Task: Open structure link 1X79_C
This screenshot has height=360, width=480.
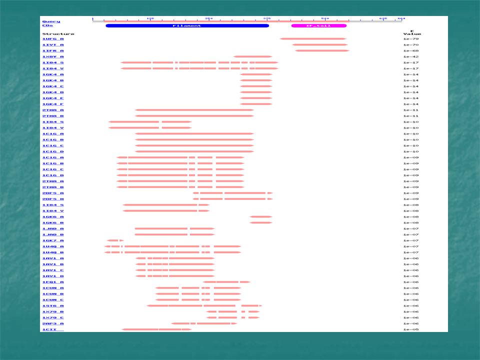Action: pyautogui.click(x=53, y=318)
